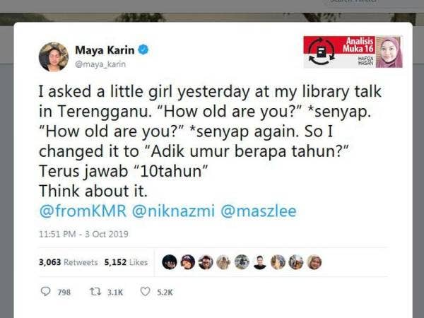424x318 pixels.
Task: Click the retweet arrows icon
Action: [95, 291]
